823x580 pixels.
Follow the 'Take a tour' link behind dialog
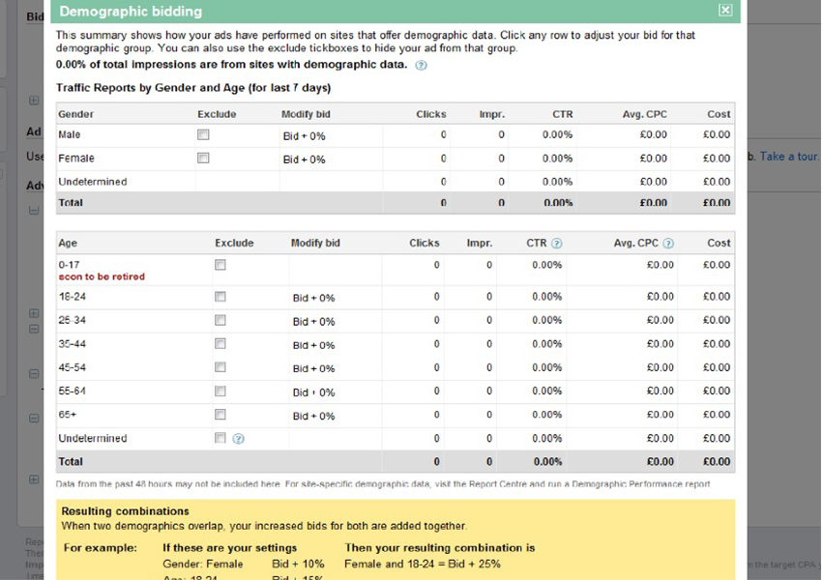(789, 157)
